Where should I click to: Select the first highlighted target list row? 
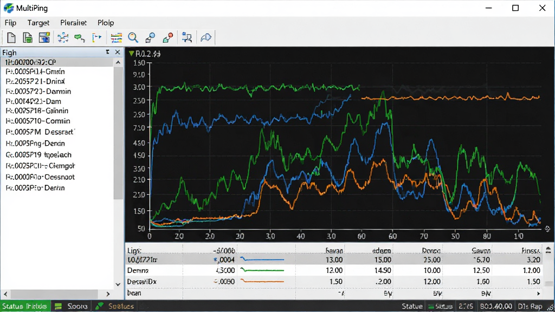pyautogui.click(x=57, y=62)
